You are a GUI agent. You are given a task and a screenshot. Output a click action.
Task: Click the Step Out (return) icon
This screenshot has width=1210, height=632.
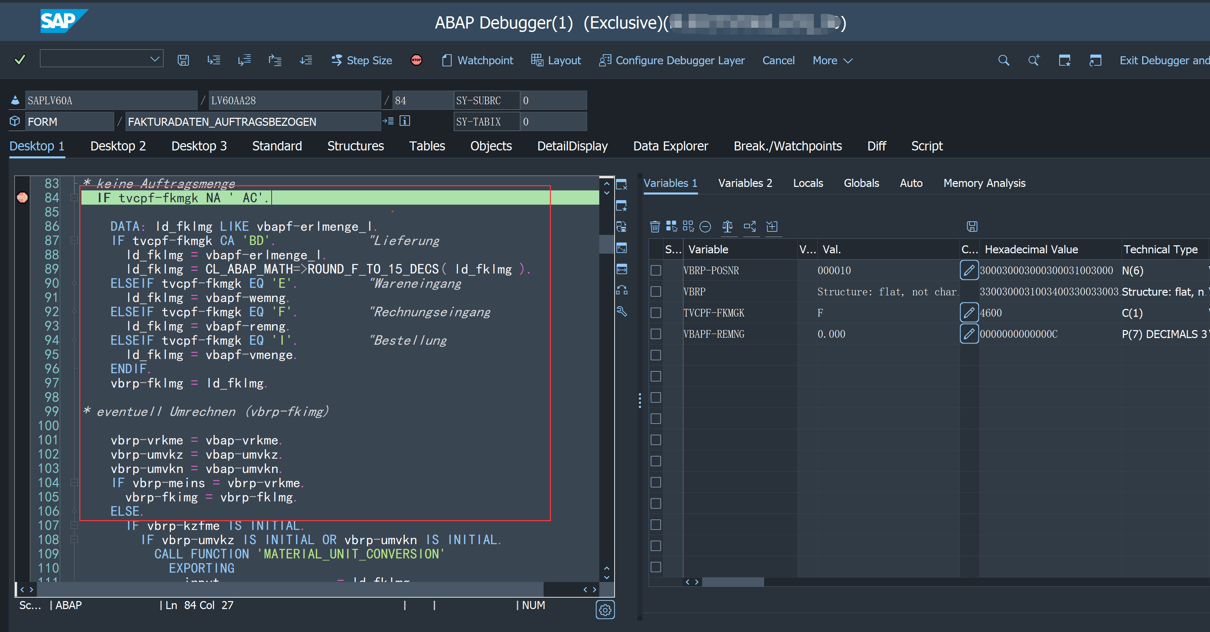coord(275,60)
